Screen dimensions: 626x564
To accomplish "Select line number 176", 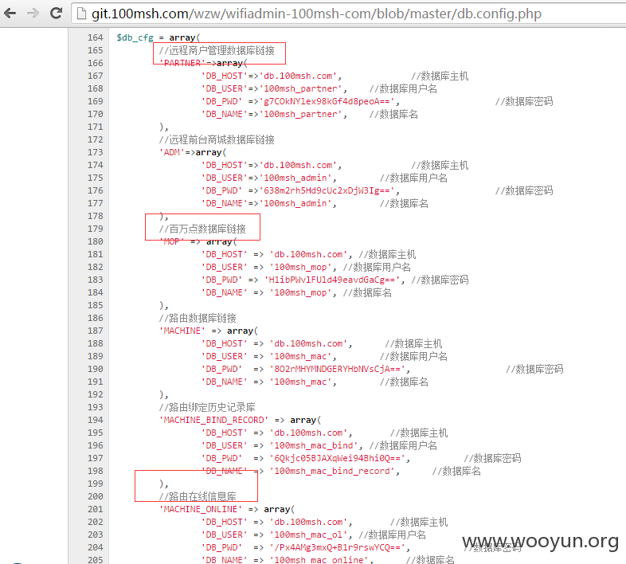I will (x=95, y=190).
